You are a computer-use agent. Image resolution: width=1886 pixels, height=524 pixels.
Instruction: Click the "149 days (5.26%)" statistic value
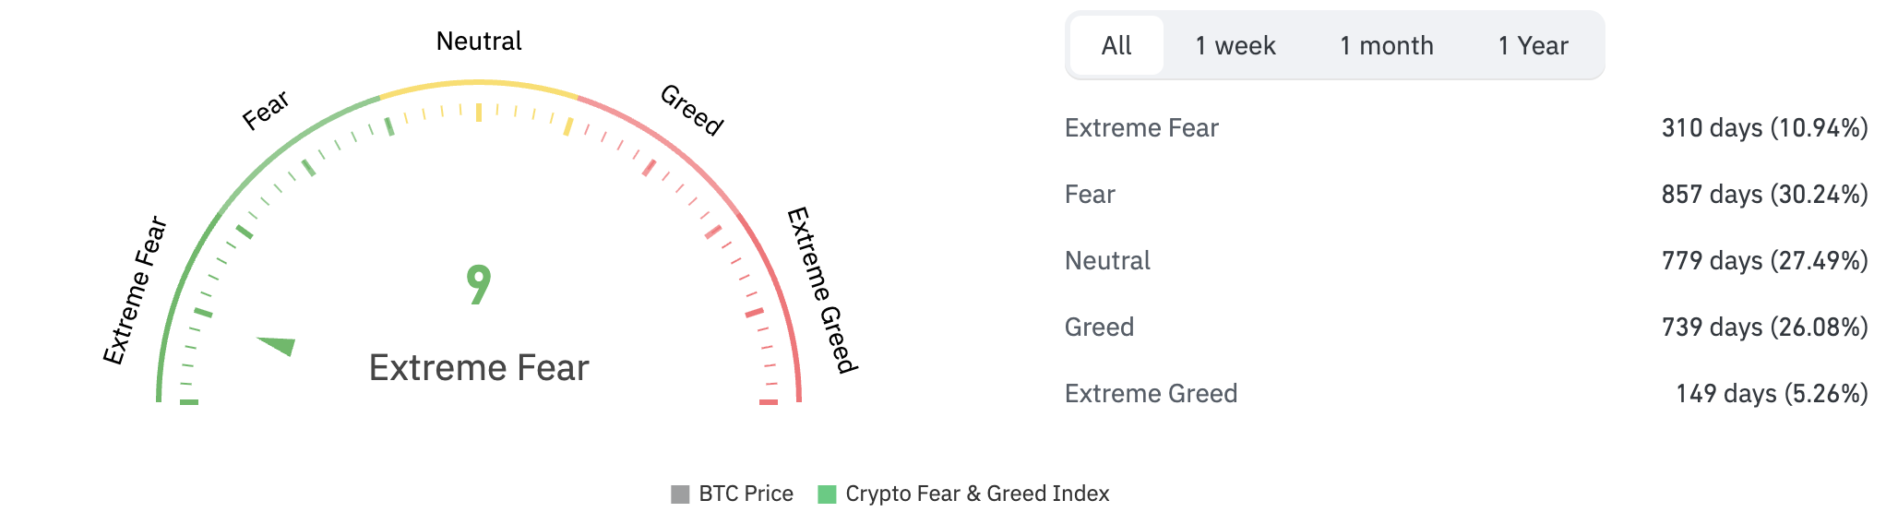1772,394
